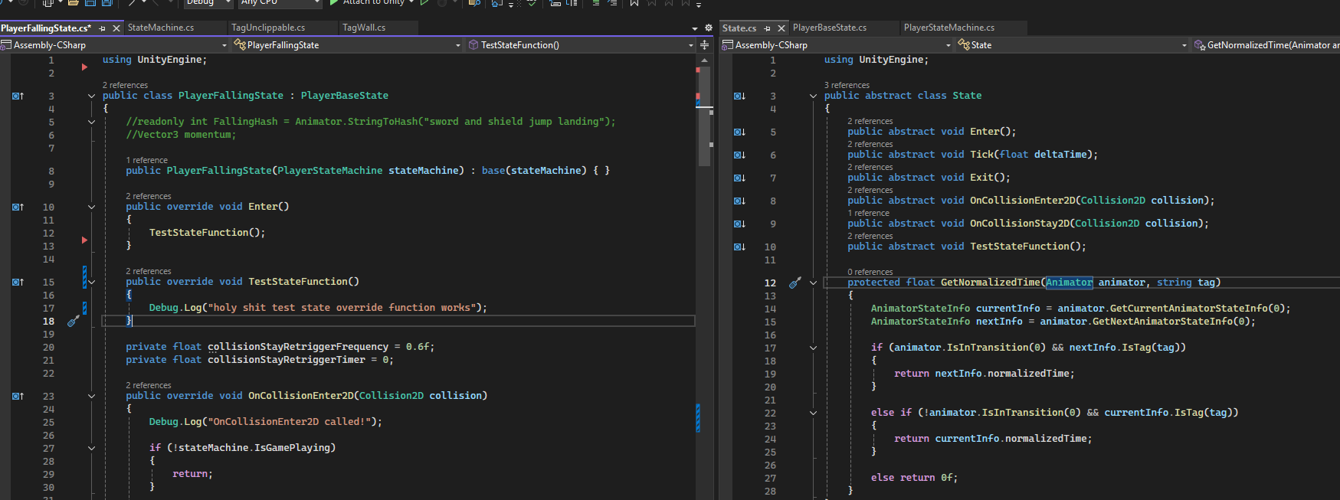Click the '2 references' link above the Enter() override
1340x500 pixels.
point(149,197)
